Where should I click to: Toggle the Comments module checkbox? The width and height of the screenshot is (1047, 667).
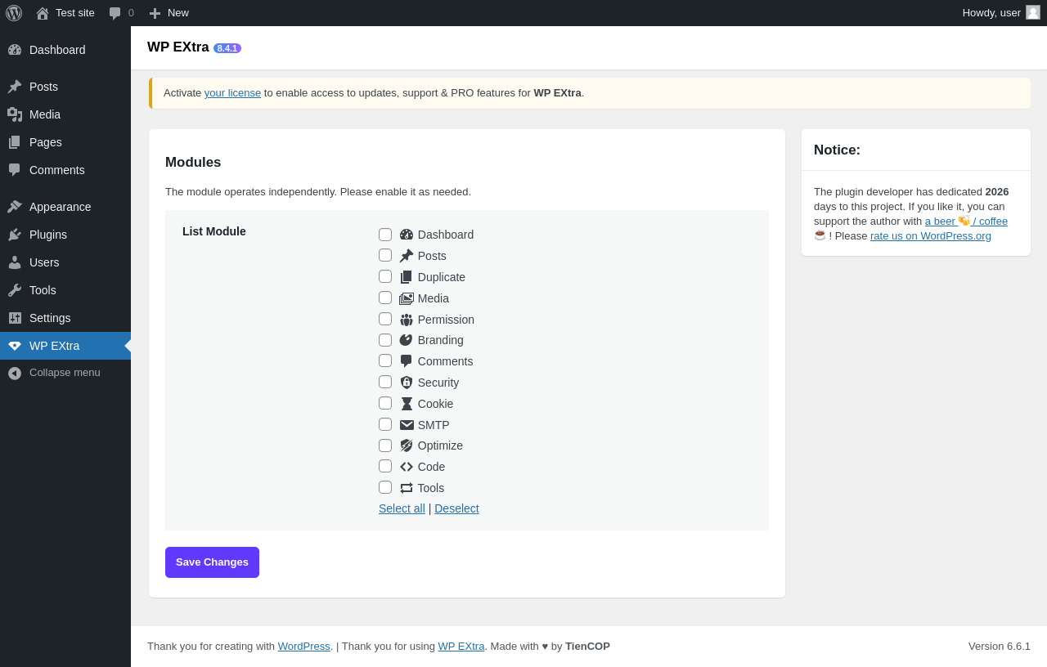(x=385, y=360)
